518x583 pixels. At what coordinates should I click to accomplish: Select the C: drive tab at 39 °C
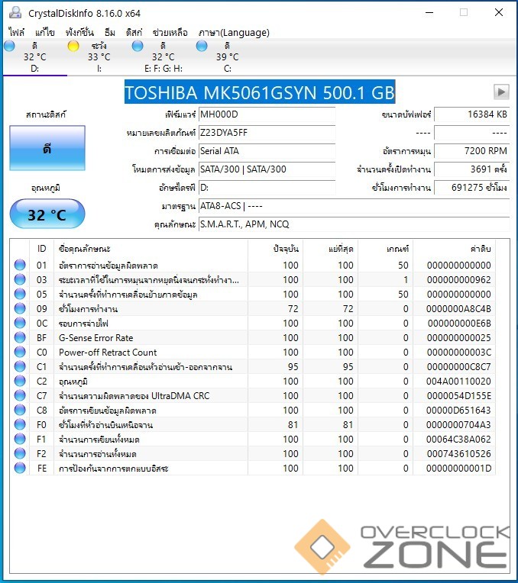(x=227, y=57)
